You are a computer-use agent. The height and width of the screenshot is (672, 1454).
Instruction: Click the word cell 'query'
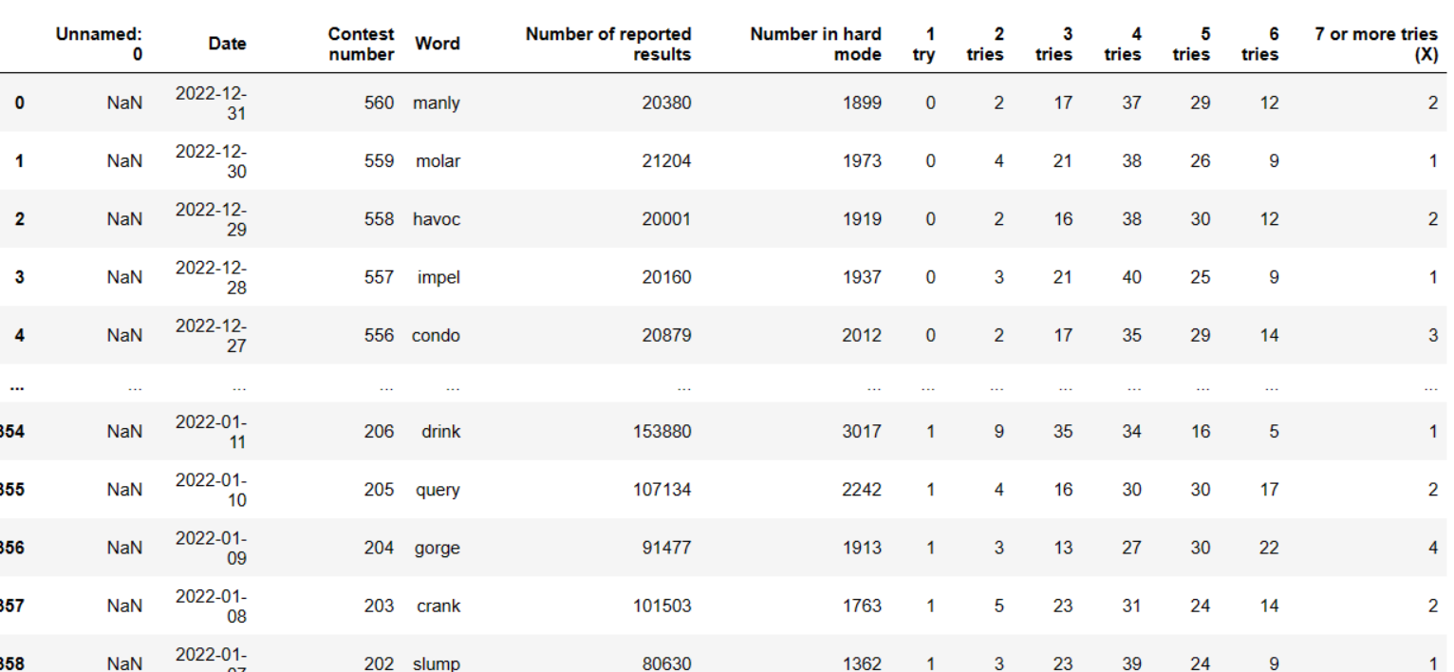pos(438,490)
